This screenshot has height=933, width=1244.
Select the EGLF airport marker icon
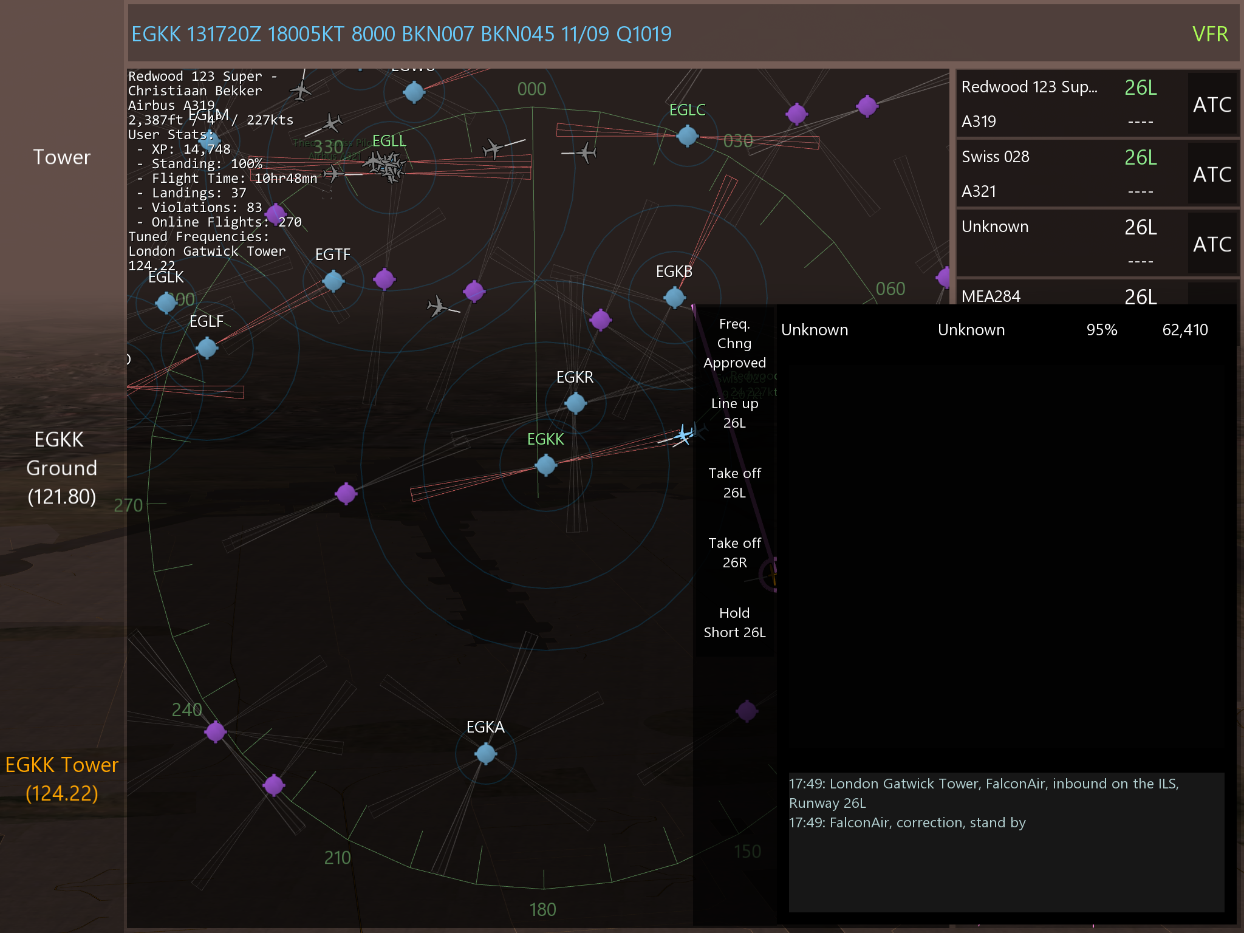[x=207, y=348]
